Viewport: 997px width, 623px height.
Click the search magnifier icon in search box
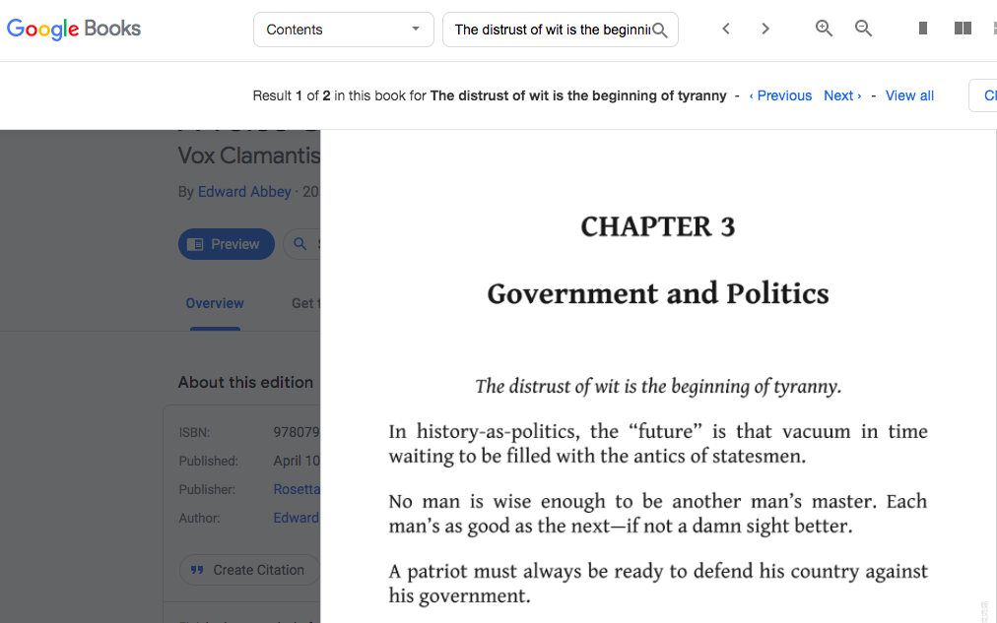tap(660, 30)
